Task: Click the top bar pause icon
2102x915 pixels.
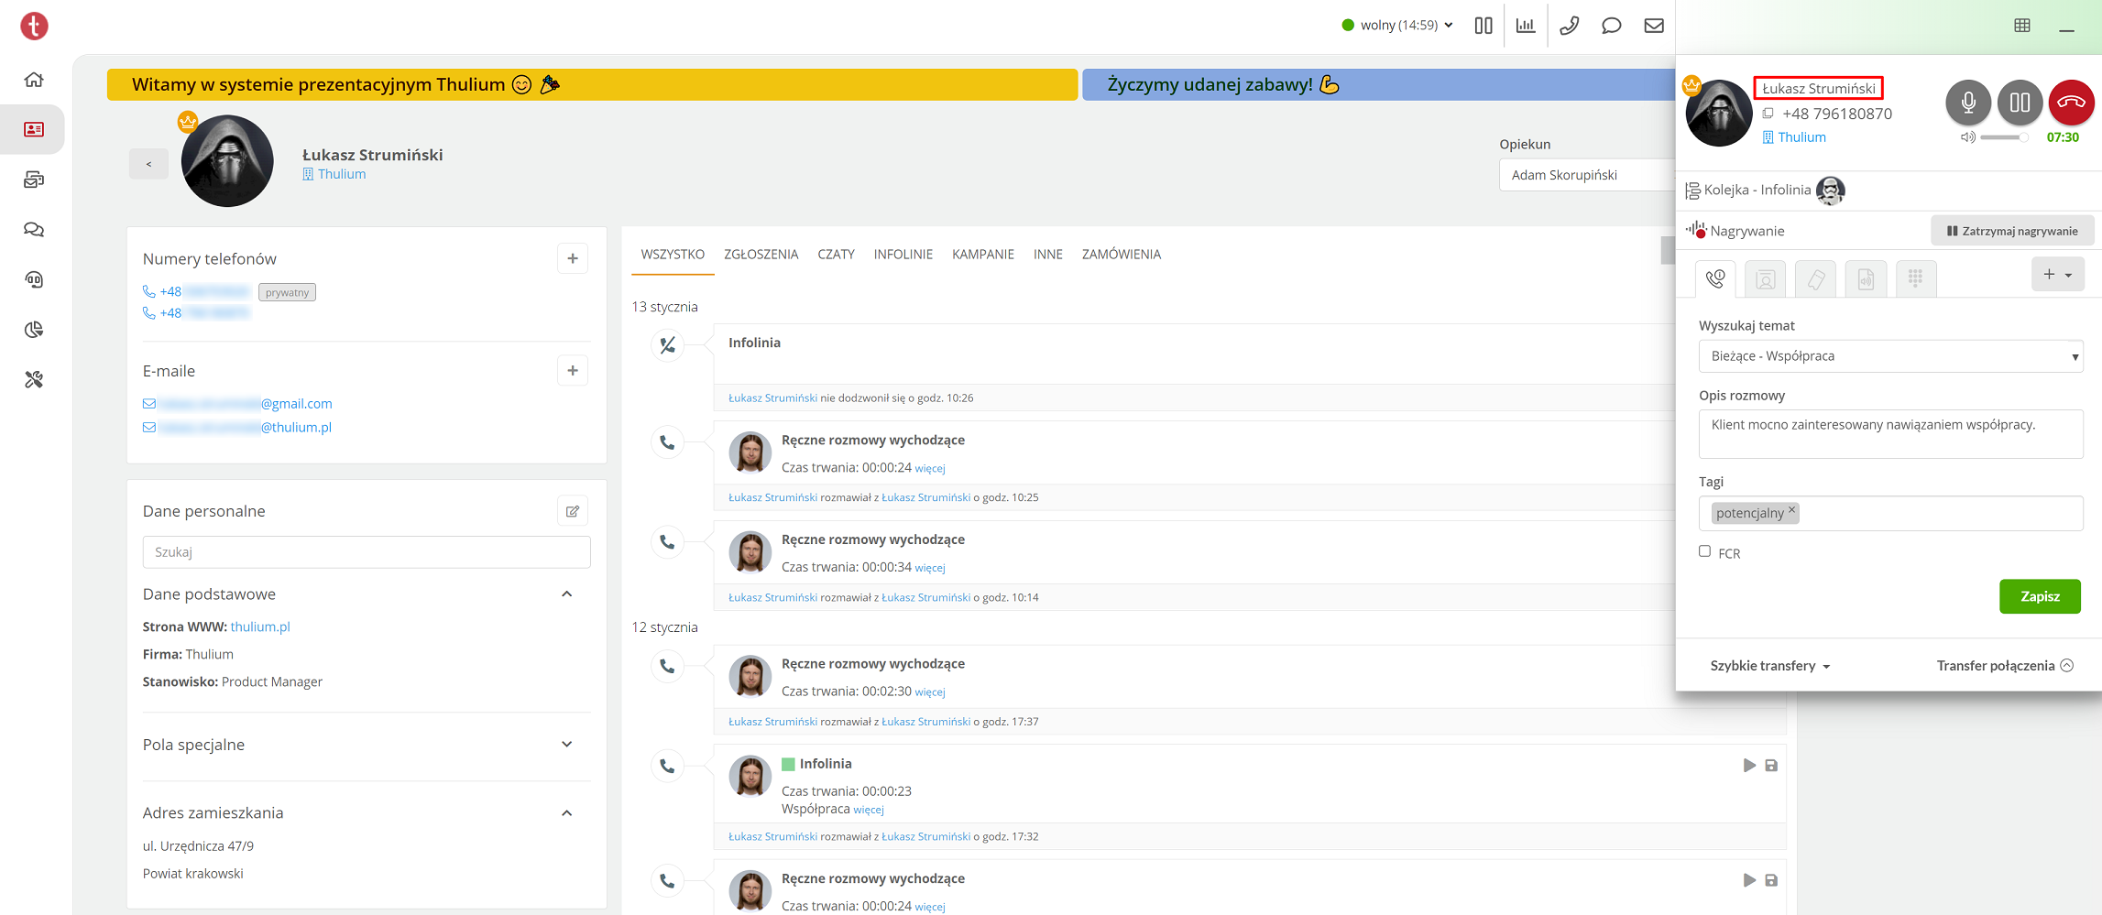Action: pos(1483,26)
